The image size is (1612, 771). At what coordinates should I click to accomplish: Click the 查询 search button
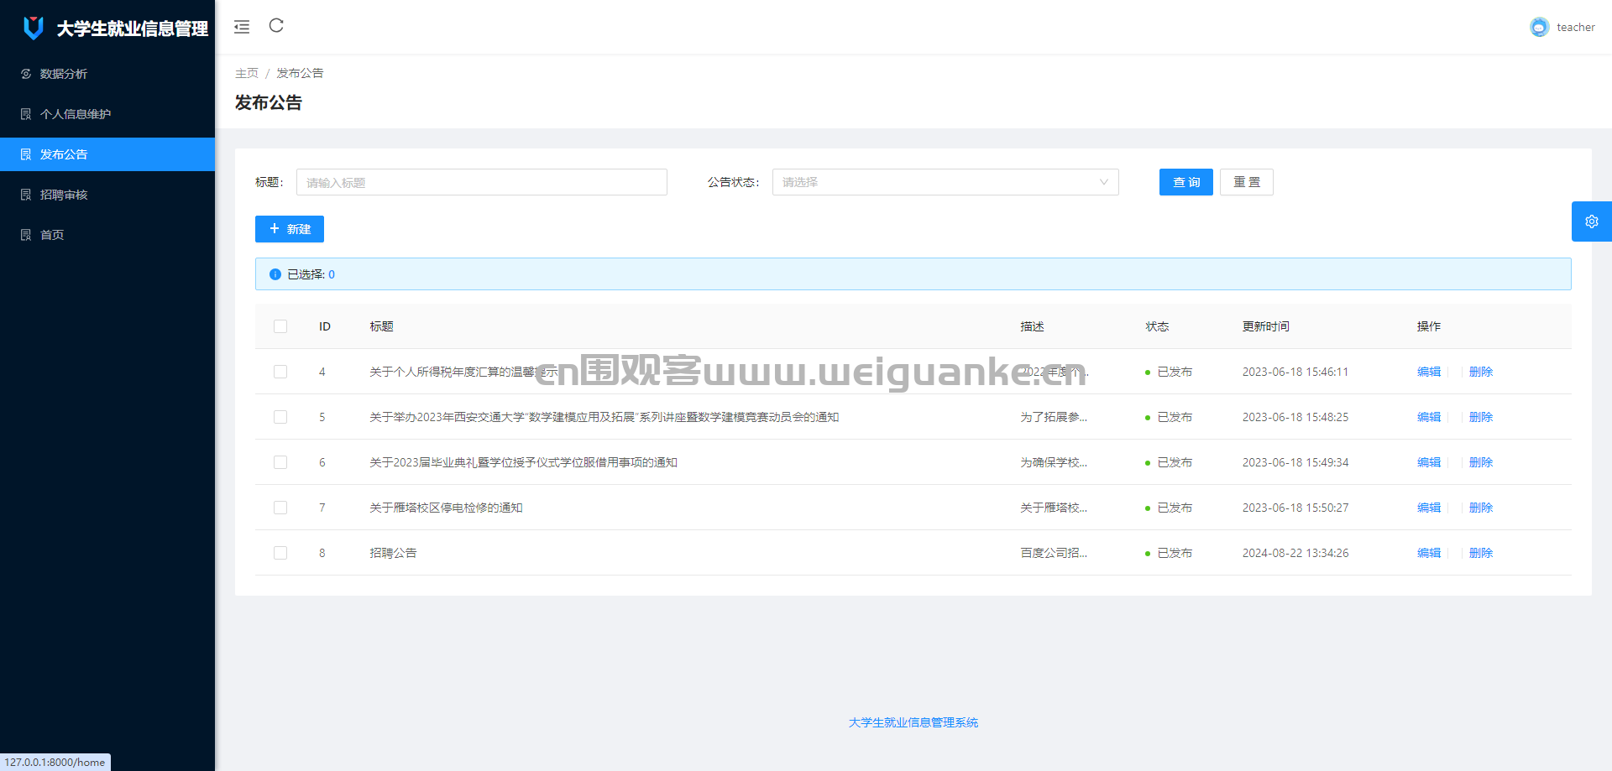click(x=1186, y=182)
